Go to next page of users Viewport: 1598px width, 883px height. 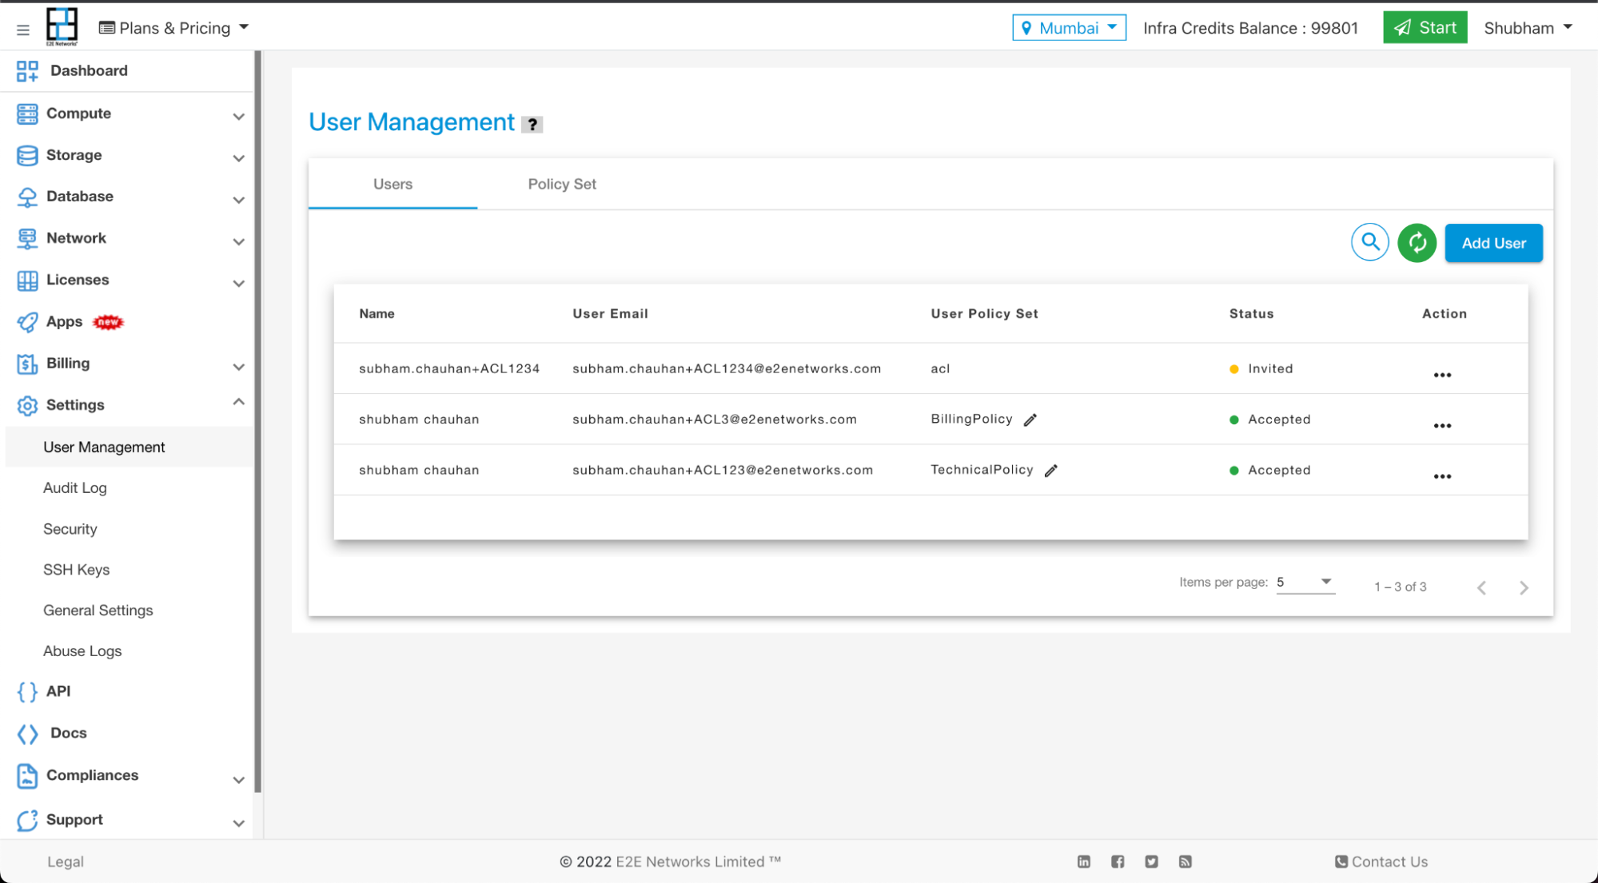pyautogui.click(x=1524, y=588)
